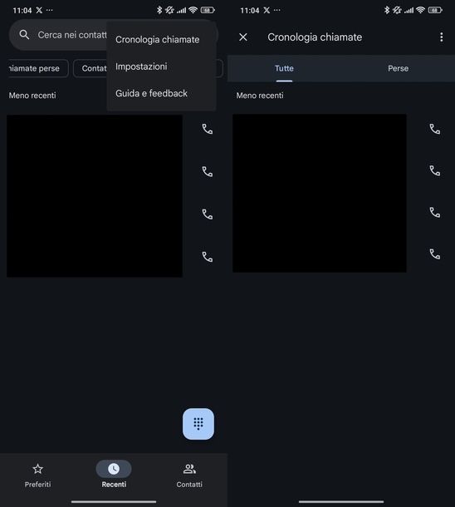455x507 pixels.
Task: Open Cronologia chiamate from the overflow menu
Action: (157, 39)
